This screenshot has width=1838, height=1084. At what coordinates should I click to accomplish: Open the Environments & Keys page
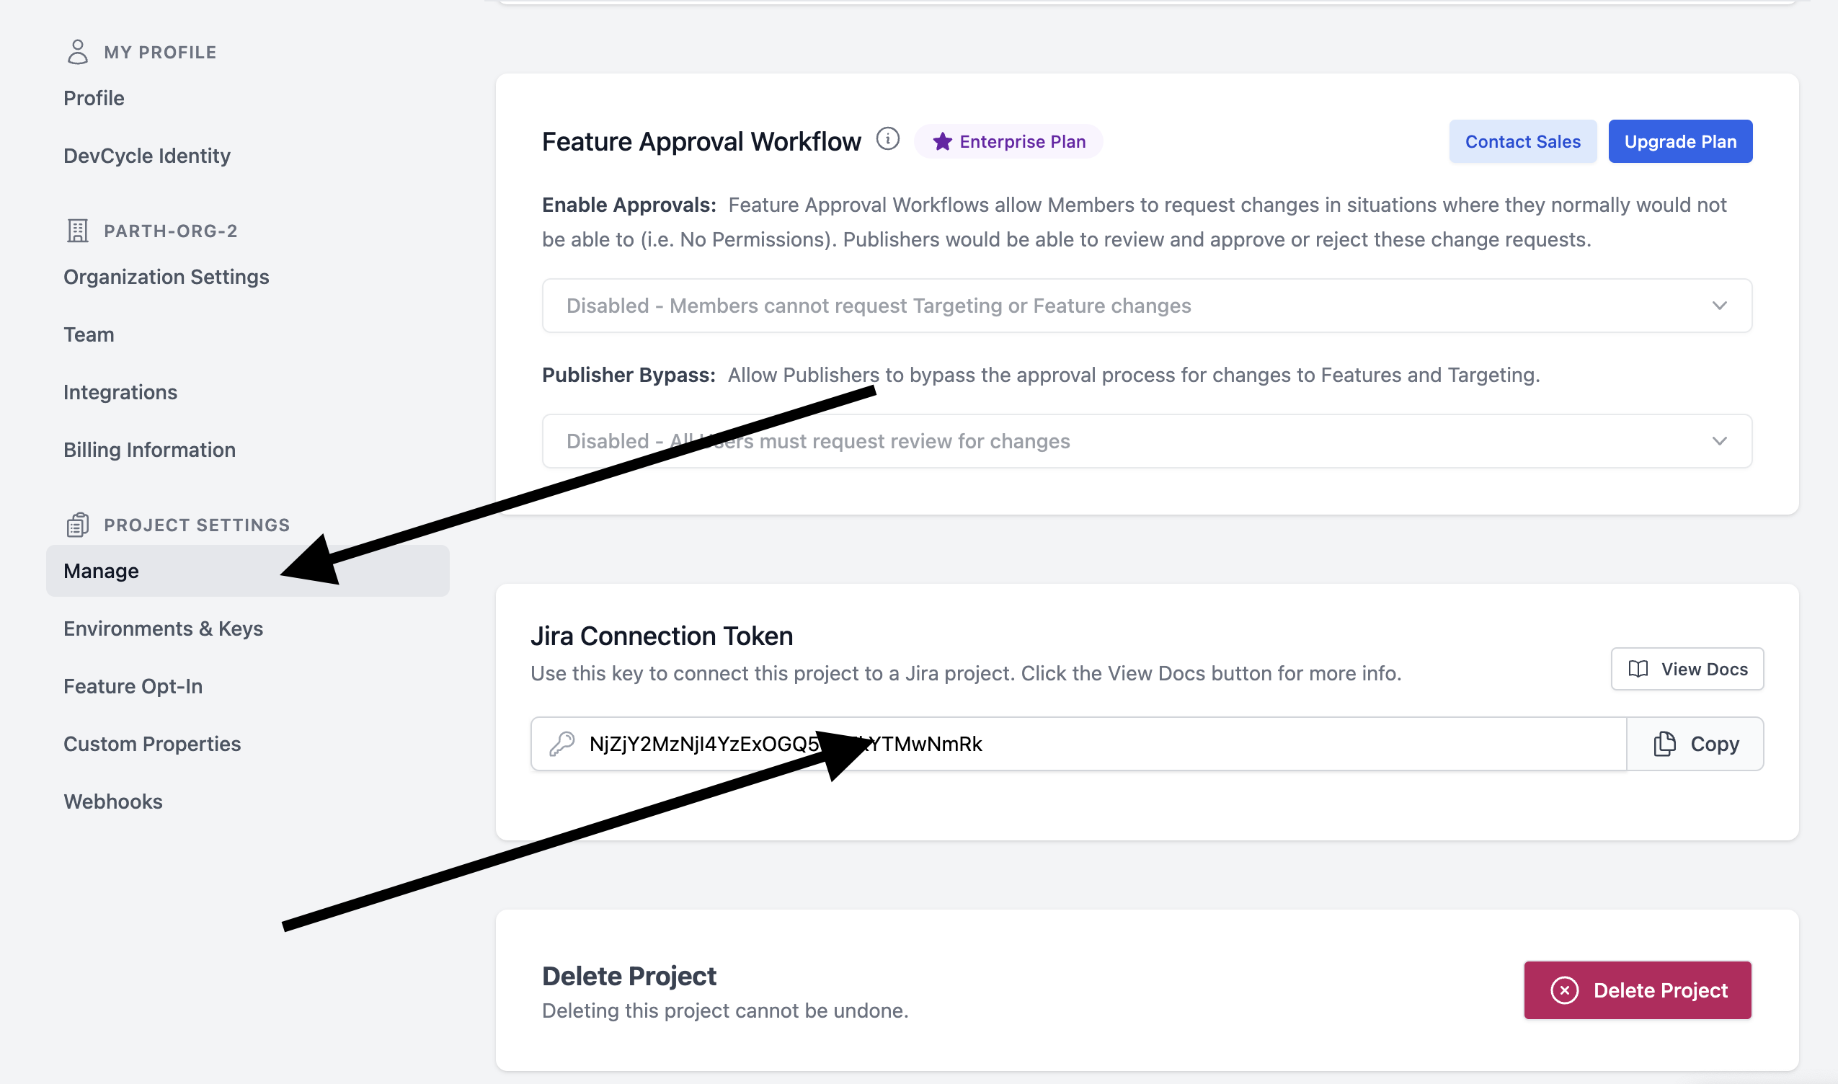coord(164,628)
